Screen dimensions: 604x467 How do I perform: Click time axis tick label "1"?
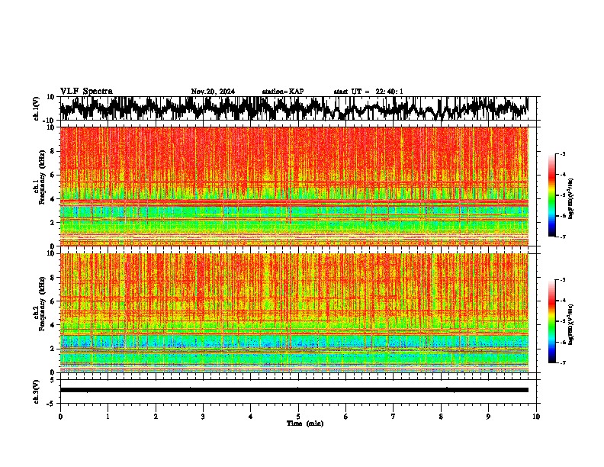tap(108, 417)
